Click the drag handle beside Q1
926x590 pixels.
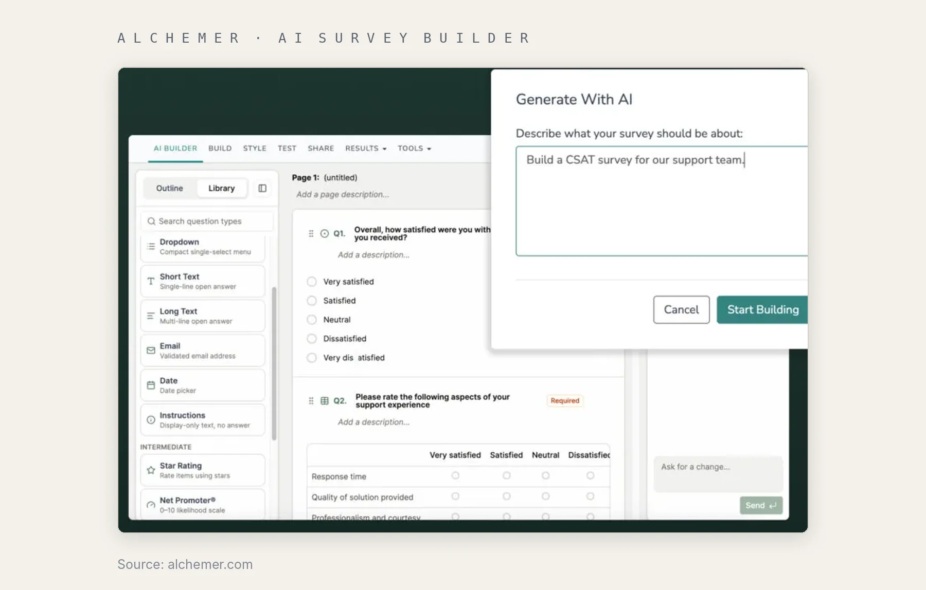point(311,233)
